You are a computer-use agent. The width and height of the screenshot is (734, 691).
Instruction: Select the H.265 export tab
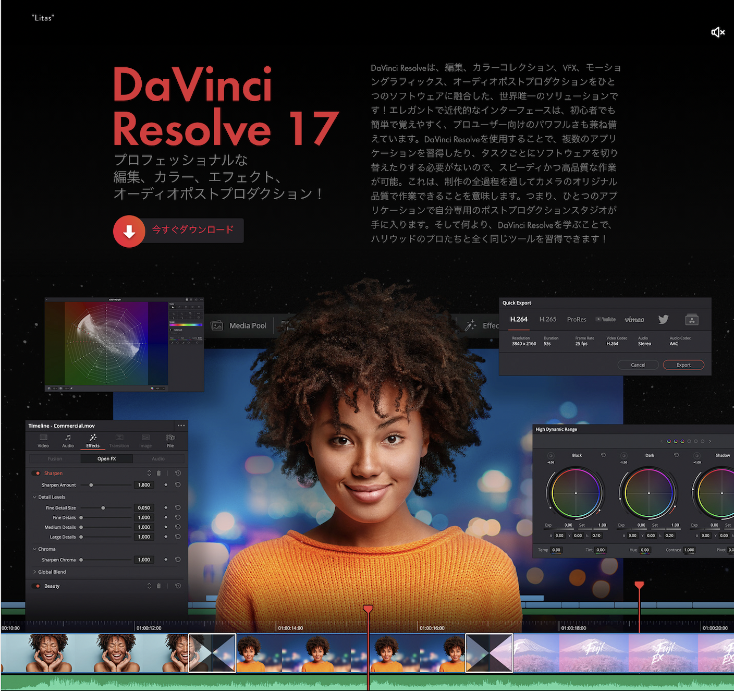tap(548, 319)
